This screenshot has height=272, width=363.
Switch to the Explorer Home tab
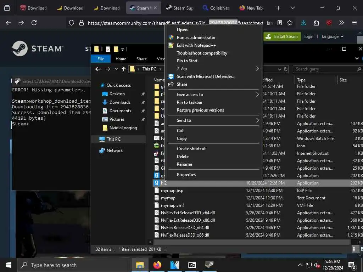tap(121, 59)
